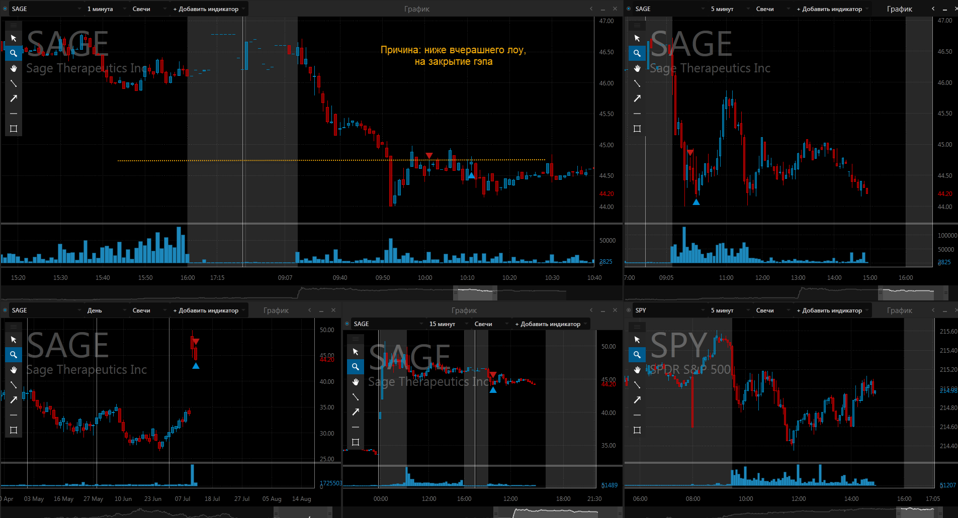The width and height of the screenshot is (958, 518).
Task: Activate the zoom magnifier in SAGE 1-minute chart
Action: (x=14, y=53)
